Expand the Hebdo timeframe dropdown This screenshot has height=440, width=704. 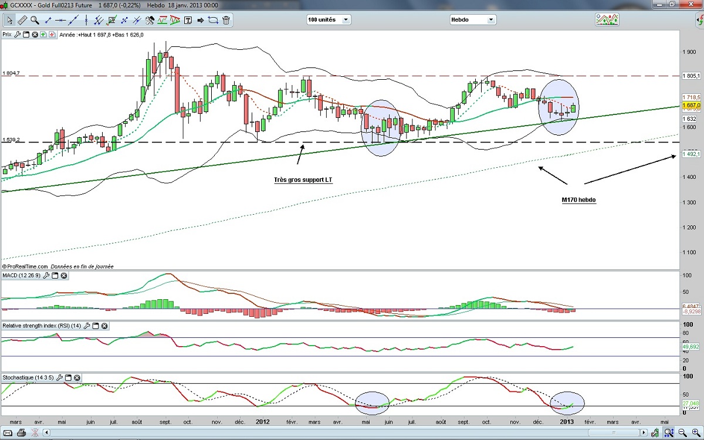coord(472,20)
